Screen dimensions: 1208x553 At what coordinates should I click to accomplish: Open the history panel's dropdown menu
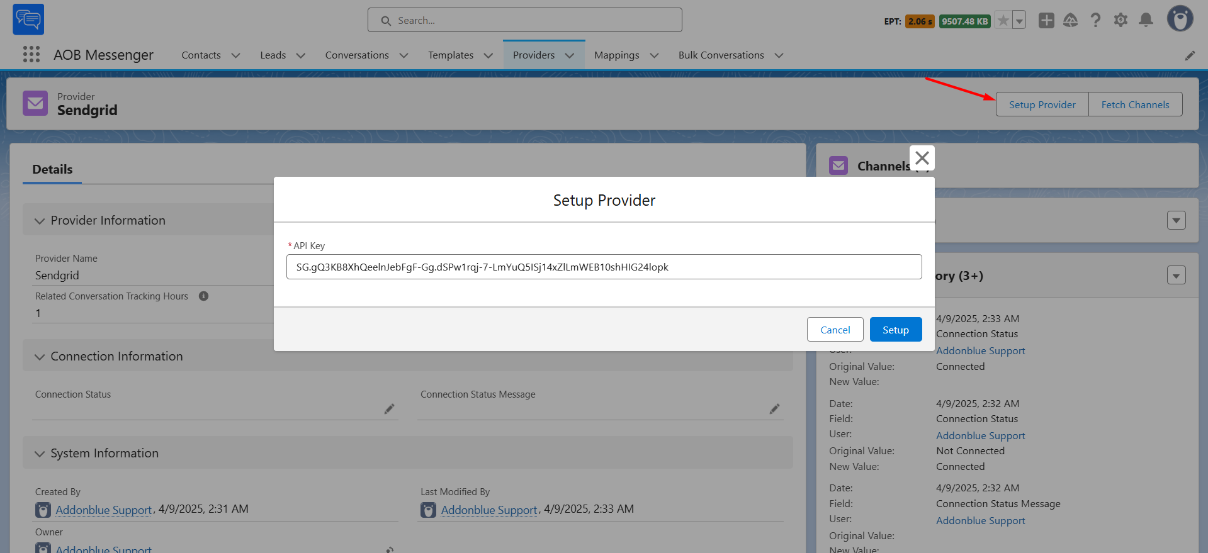coord(1177,275)
